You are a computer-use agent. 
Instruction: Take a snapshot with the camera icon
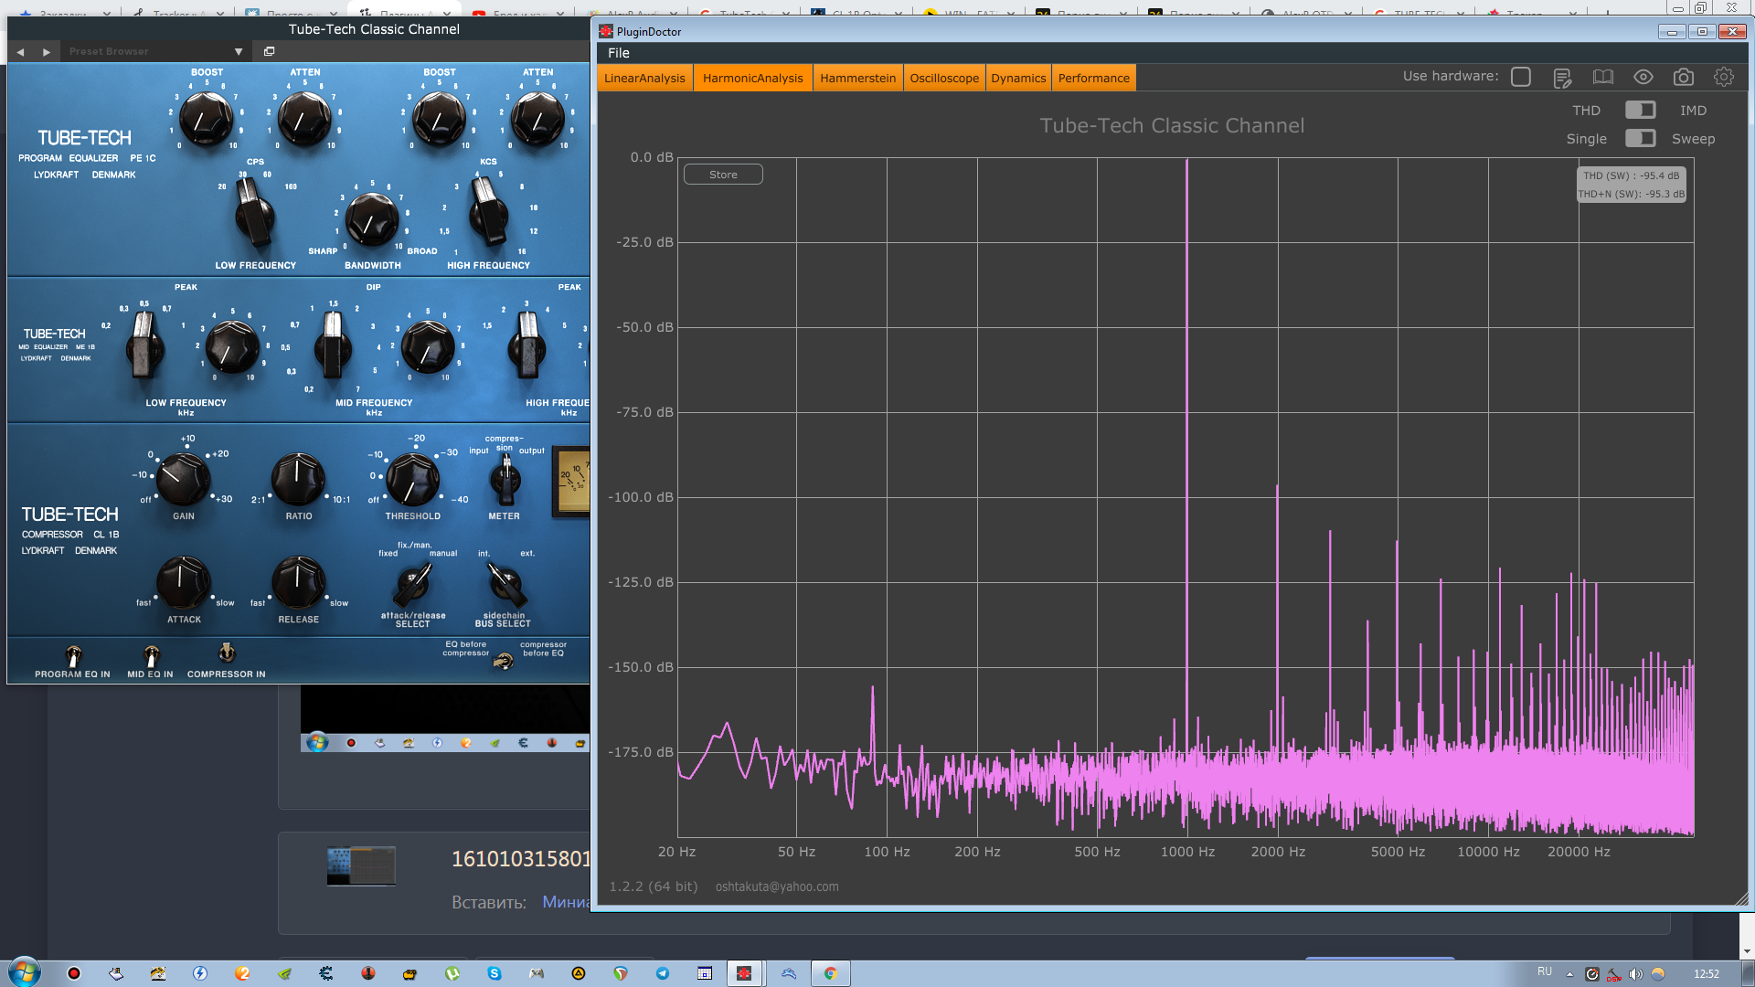tap(1684, 78)
